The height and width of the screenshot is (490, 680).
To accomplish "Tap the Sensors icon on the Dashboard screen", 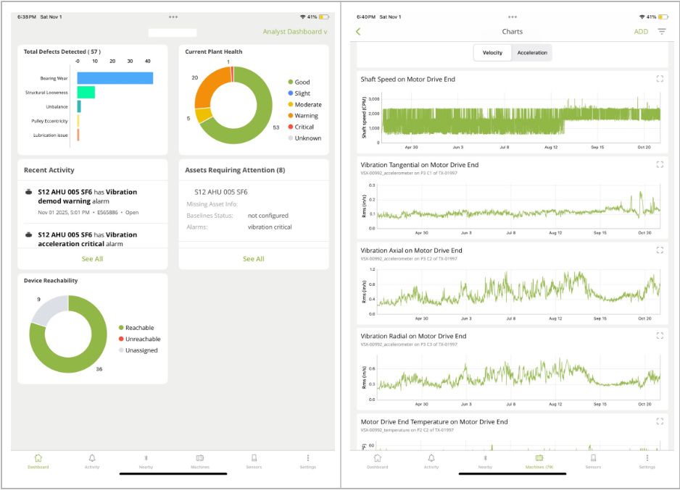I will pyautogui.click(x=254, y=461).
